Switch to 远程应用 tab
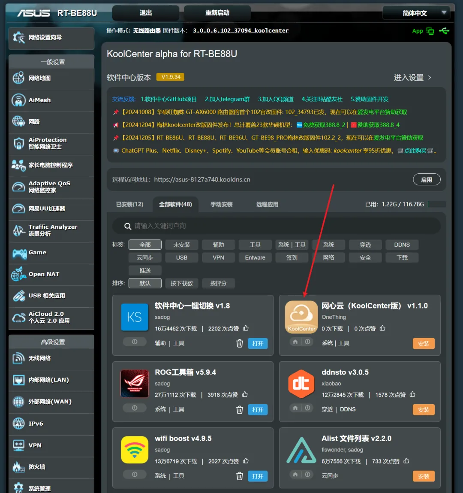463x493 pixels. [x=268, y=204]
